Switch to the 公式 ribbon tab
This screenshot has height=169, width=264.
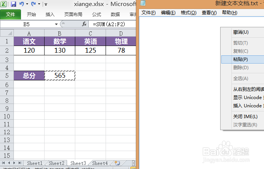tap(97, 15)
